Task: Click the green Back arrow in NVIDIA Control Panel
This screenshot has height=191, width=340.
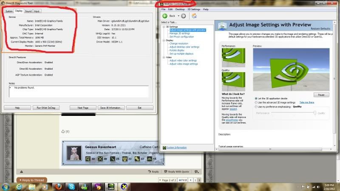Action: [x=165, y=16]
